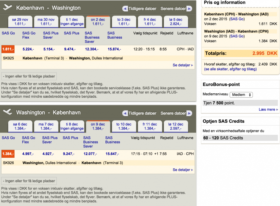Open the outbound SAS Business Saver header link
This screenshot has width=280, height=206.
click(x=92, y=37)
